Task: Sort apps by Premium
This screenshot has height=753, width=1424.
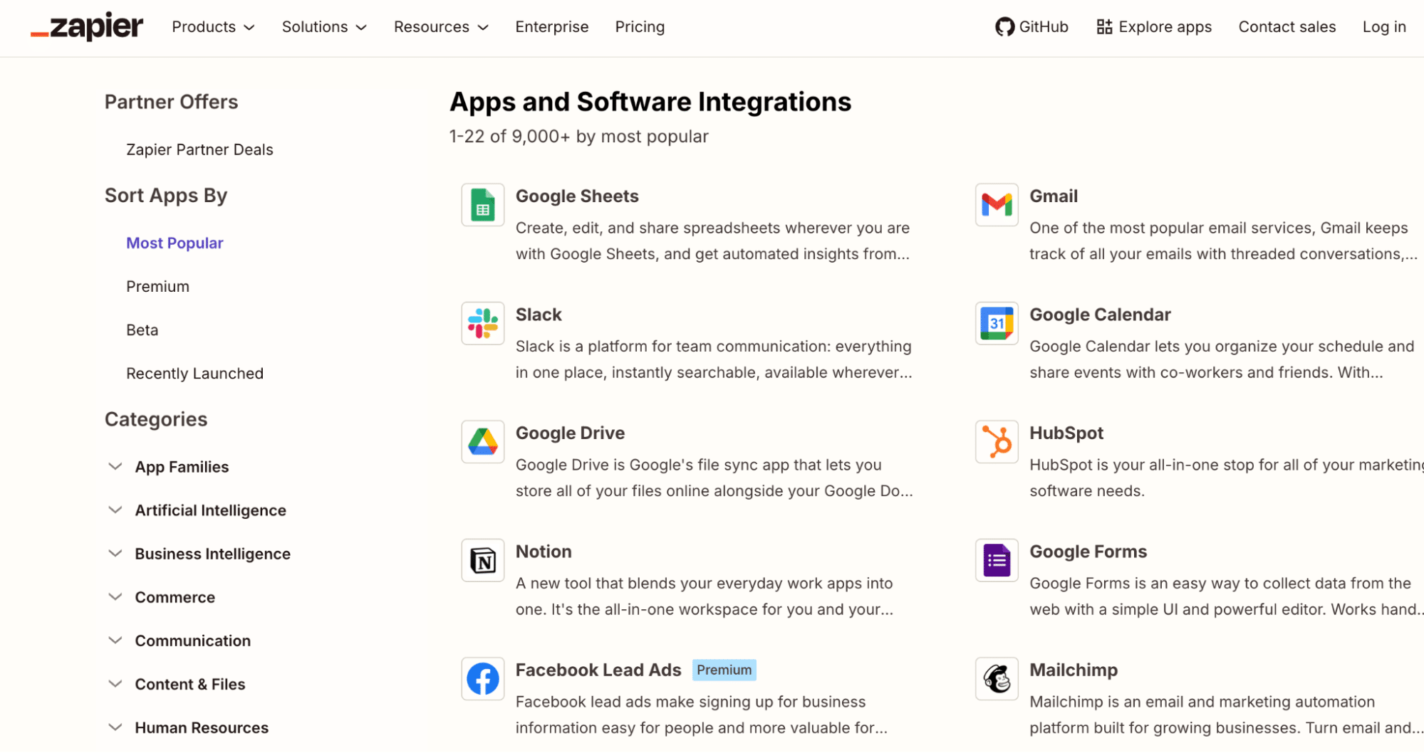Action: coord(157,287)
